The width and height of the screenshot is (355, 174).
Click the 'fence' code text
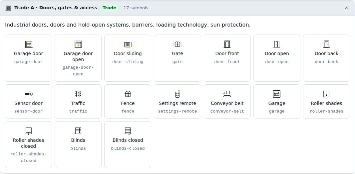pos(128,111)
